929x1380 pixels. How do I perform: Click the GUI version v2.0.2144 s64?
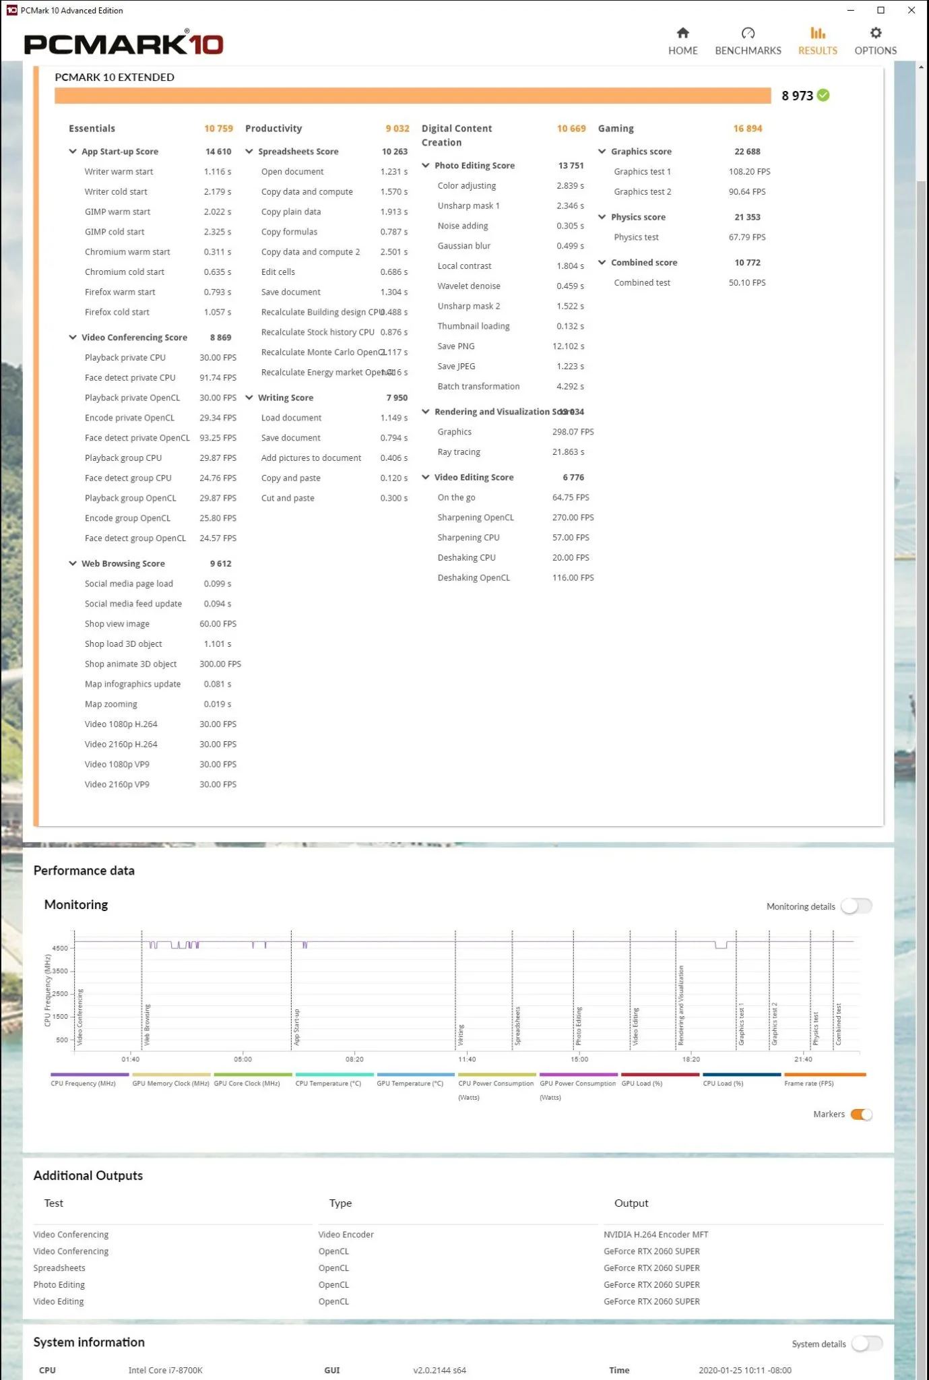pos(439,1371)
